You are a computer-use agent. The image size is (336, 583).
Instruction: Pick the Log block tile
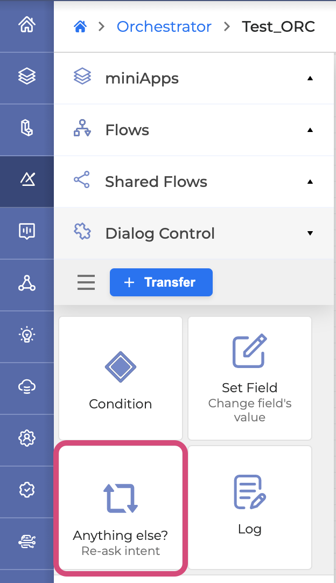coord(250,507)
